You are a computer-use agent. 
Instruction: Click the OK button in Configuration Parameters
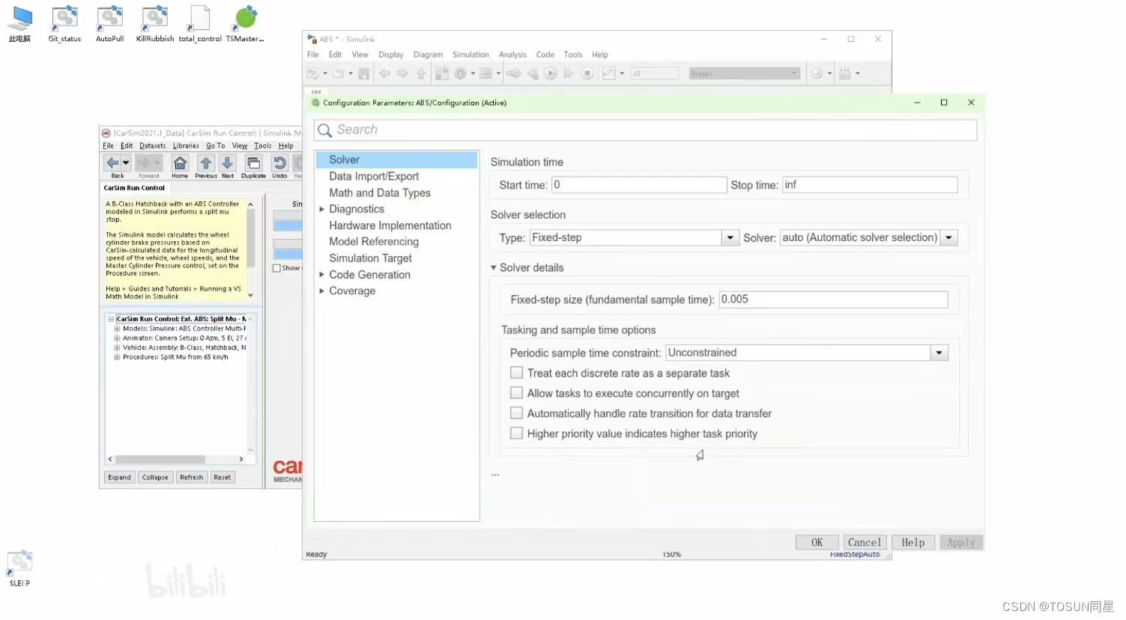(817, 543)
